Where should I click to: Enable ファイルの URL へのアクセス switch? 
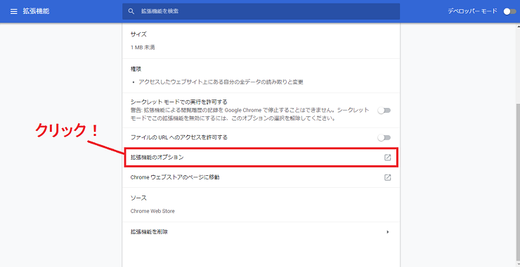point(384,137)
